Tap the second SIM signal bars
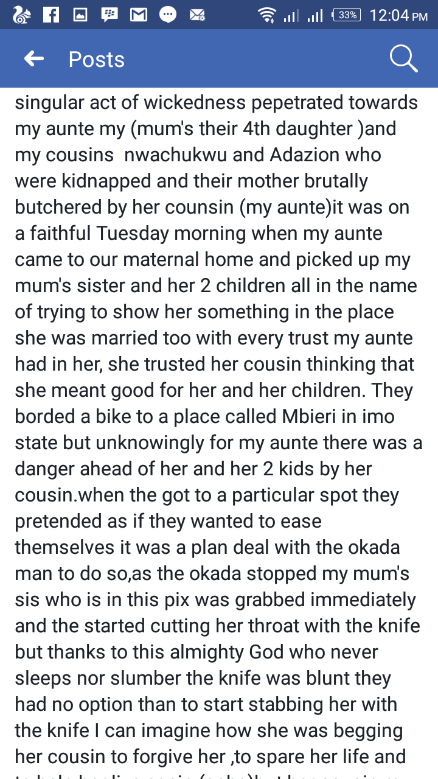The height and width of the screenshot is (779, 438). point(315,15)
